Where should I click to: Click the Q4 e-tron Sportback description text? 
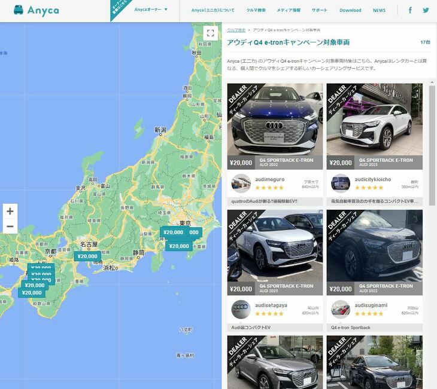(350, 327)
